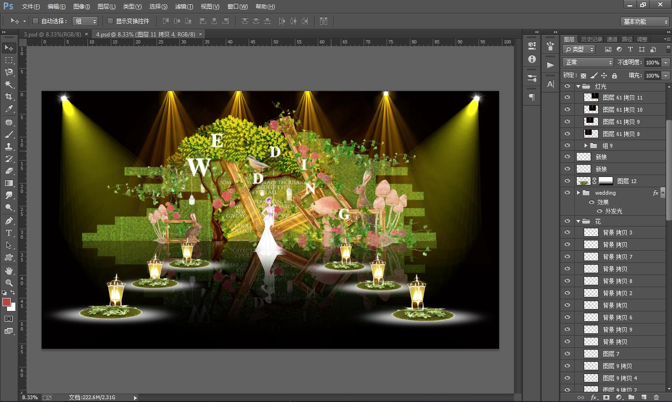Add a layer mask
Image resolution: width=672 pixels, height=402 pixels.
click(x=607, y=397)
